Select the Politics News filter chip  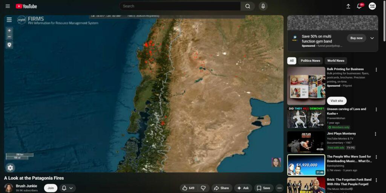click(310, 61)
